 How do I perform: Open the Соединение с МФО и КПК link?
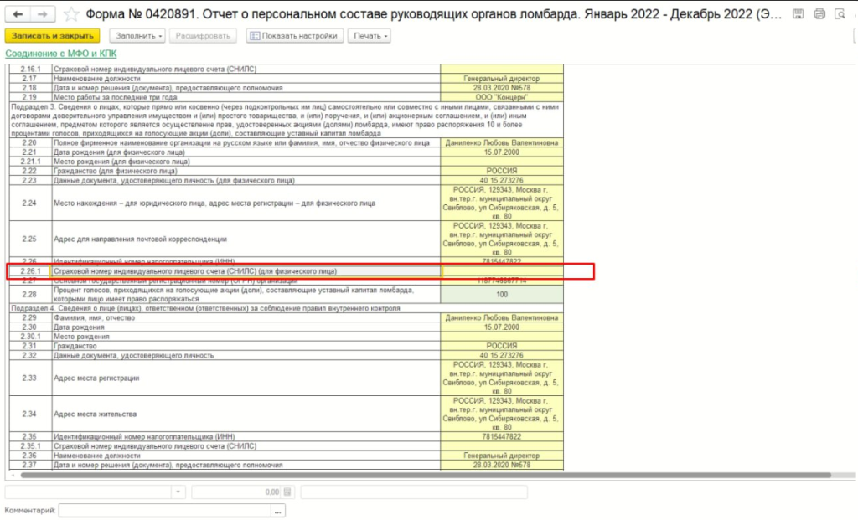[61, 54]
